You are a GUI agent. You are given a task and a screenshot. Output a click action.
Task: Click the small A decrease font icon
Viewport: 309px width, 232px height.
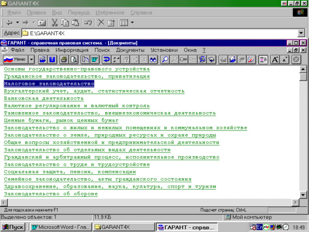[284, 59]
